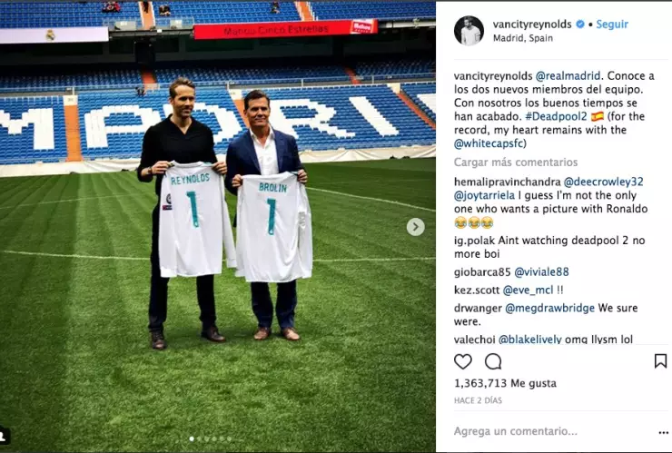Click the tagged people icon on photo
Screen dimensions: 672x453
[5, 437]
